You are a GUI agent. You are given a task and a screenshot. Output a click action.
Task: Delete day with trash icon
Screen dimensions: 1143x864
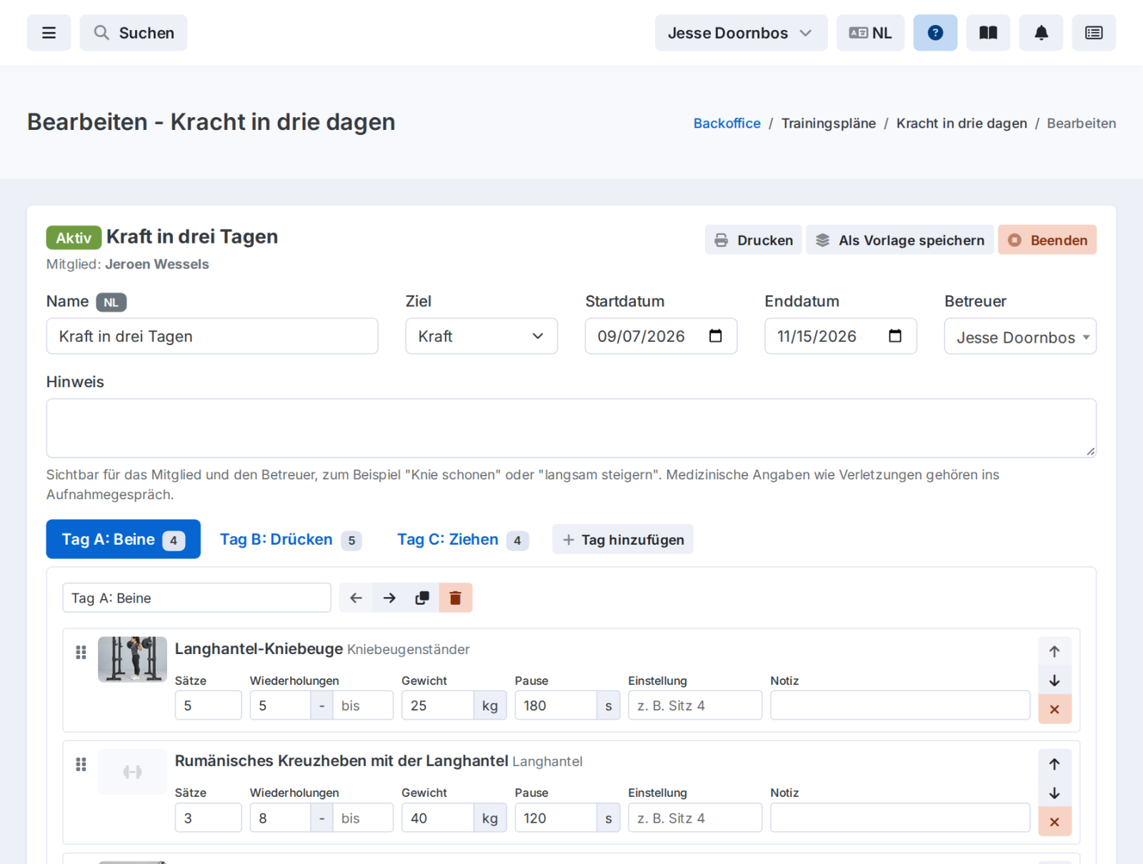coord(455,598)
